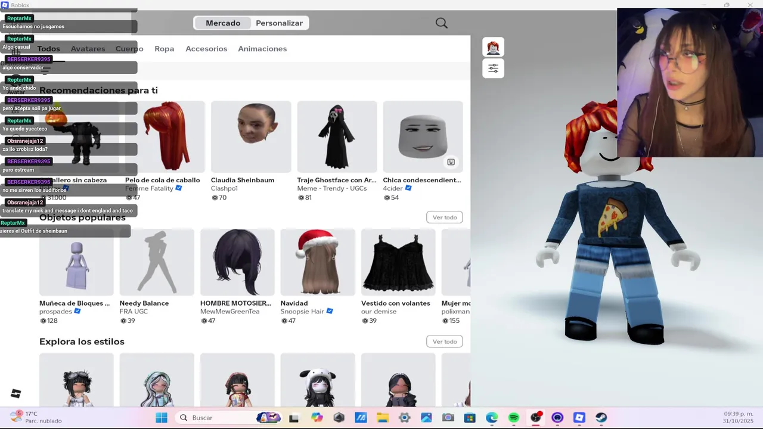Switch to the Personalizar tab
The height and width of the screenshot is (429, 763).
pyautogui.click(x=279, y=23)
